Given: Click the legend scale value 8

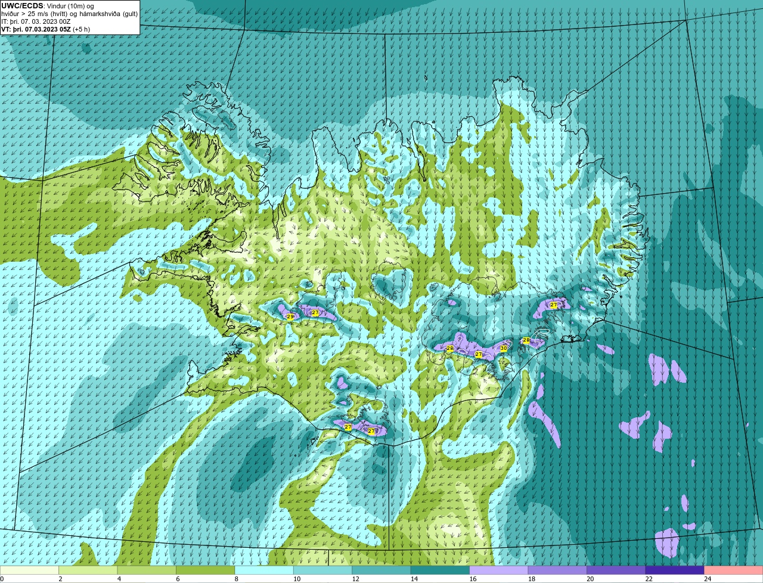Looking at the screenshot, I should (236, 578).
